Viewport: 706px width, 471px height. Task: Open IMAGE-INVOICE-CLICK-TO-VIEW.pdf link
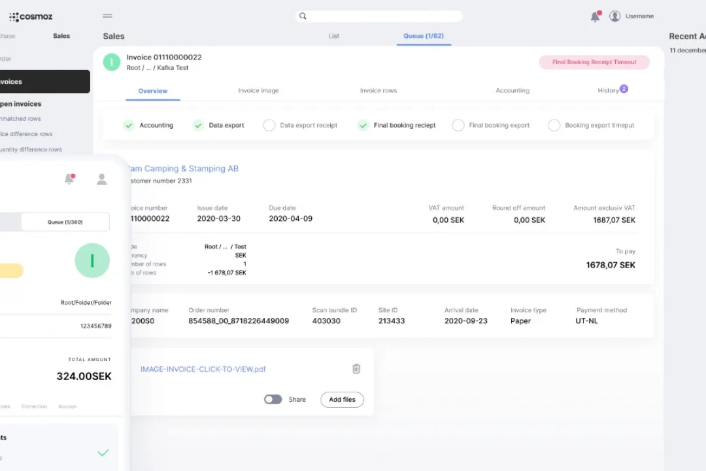click(203, 370)
